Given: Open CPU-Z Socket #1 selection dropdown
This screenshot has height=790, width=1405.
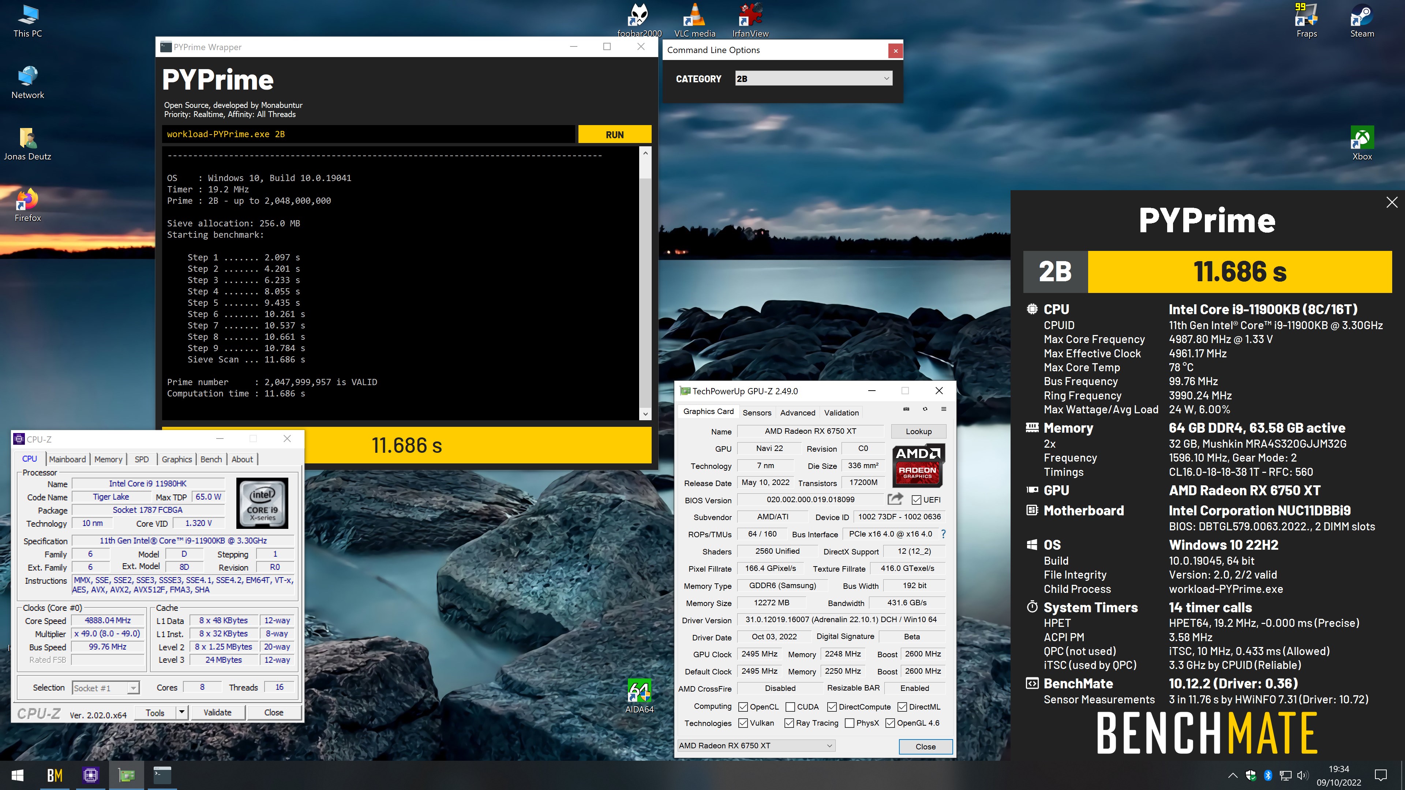Looking at the screenshot, I should (106, 688).
